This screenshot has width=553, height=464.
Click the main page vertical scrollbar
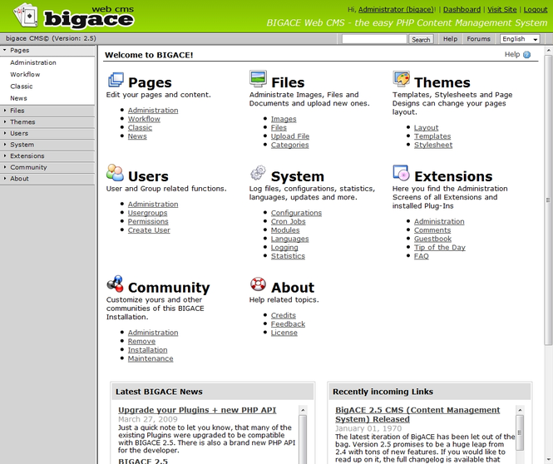click(548, 200)
